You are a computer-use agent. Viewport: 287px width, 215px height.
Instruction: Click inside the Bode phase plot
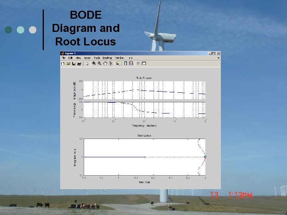point(144,110)
